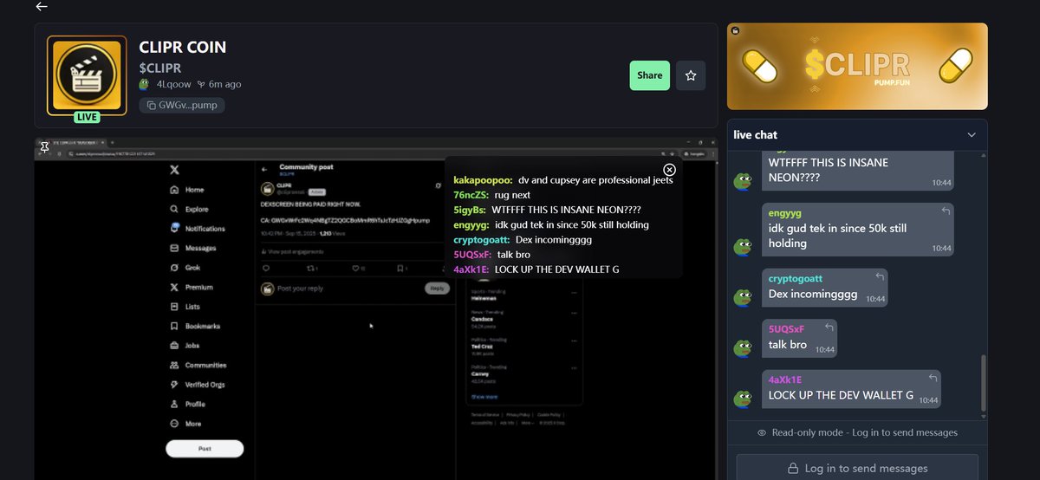Open 4aXk1E username in live chat

pos(785,379)
